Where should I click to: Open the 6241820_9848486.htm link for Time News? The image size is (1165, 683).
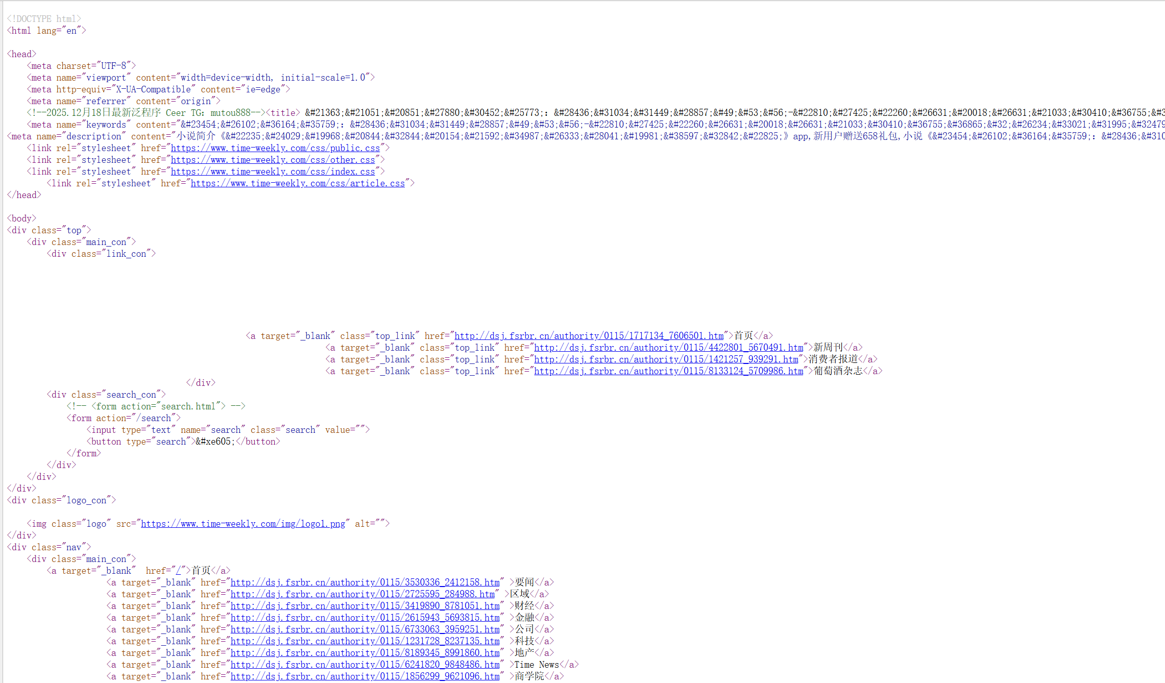pos(365,665)
